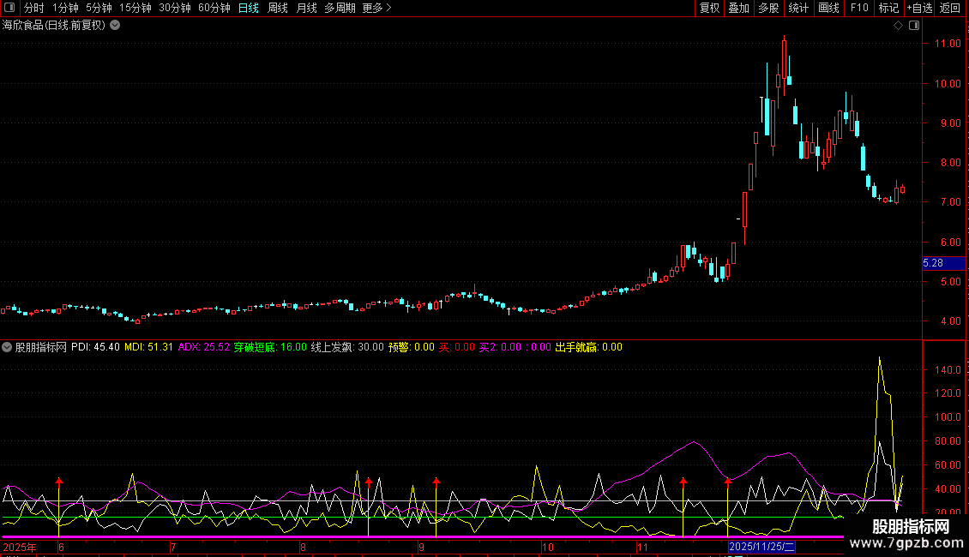Open the 统计 statistics tool

[798, 8]
